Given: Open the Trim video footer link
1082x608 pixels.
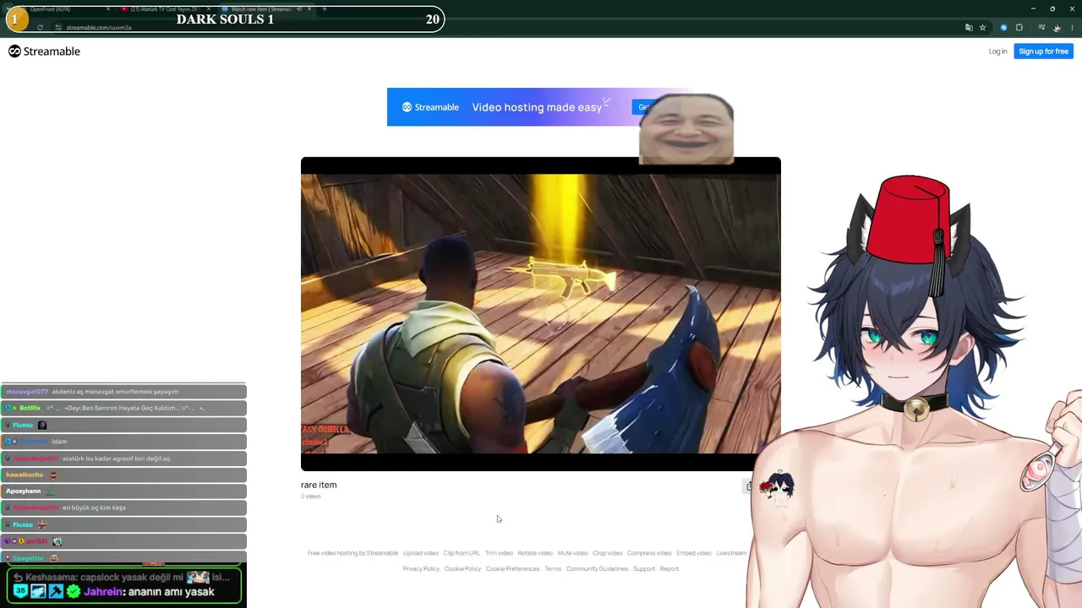Looking at the screenshot, I should [499, 553].
